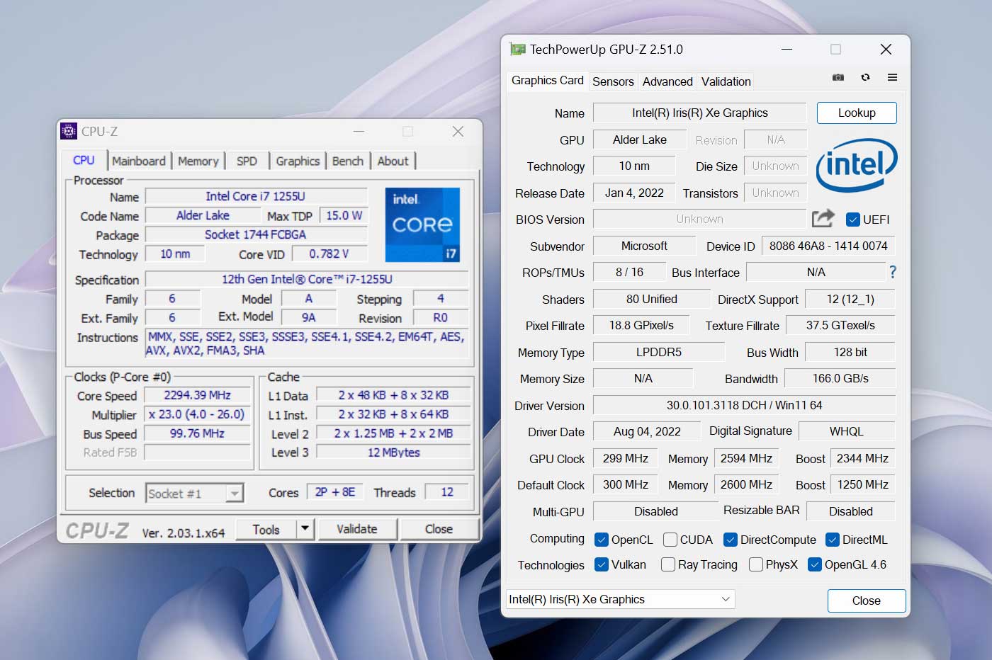The height and width of the screenshot is (660, 992).
Task: Click the CPU-Z title bar app icon
Action: coord(69,131)
